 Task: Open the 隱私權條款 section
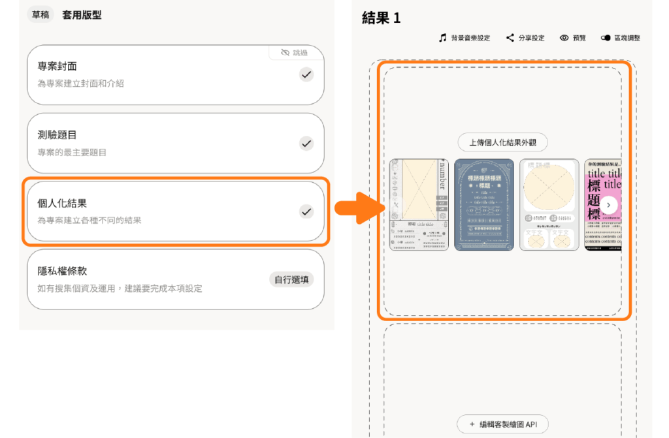pyautogui.click(x=175, y=280)
